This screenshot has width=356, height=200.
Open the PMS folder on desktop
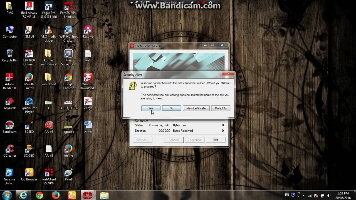click(x=10, y=8)
